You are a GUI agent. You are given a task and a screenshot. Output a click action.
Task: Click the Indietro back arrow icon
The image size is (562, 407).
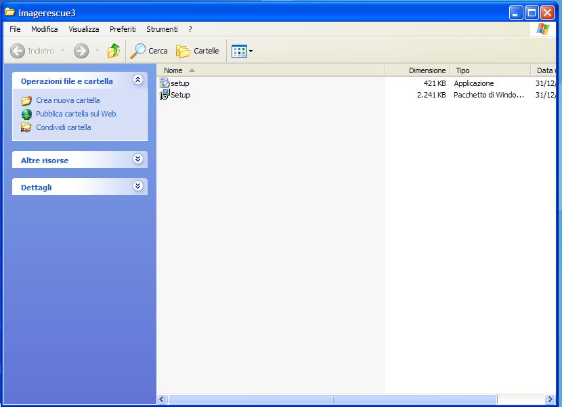point(17,51)
